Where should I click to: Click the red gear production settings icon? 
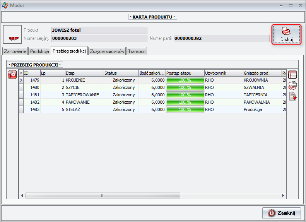(x=12, y=75)
